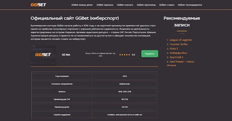This screenshot has width=232, height=121.
Task: Click the intro paragraph about Букмекерская контора GGBet
Action: (x=93, y=32)
